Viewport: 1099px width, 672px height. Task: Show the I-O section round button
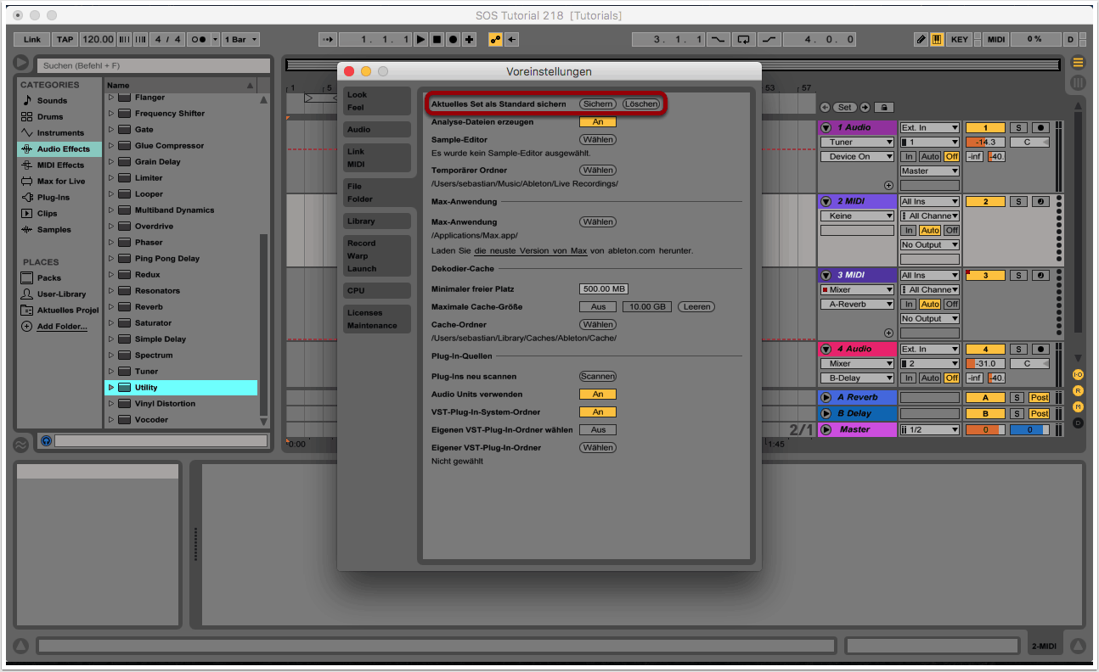[1078, 374]
